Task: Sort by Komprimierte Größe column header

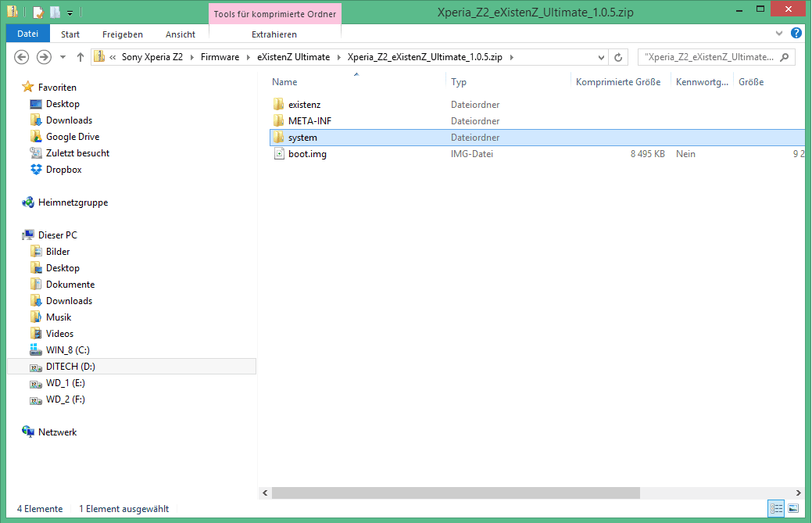Action: 618,82
